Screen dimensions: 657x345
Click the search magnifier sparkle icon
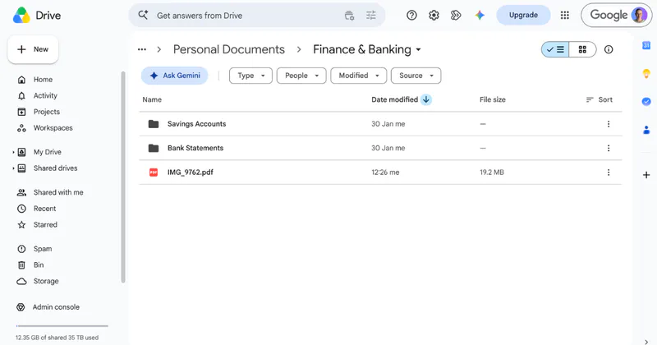(143, 15)
